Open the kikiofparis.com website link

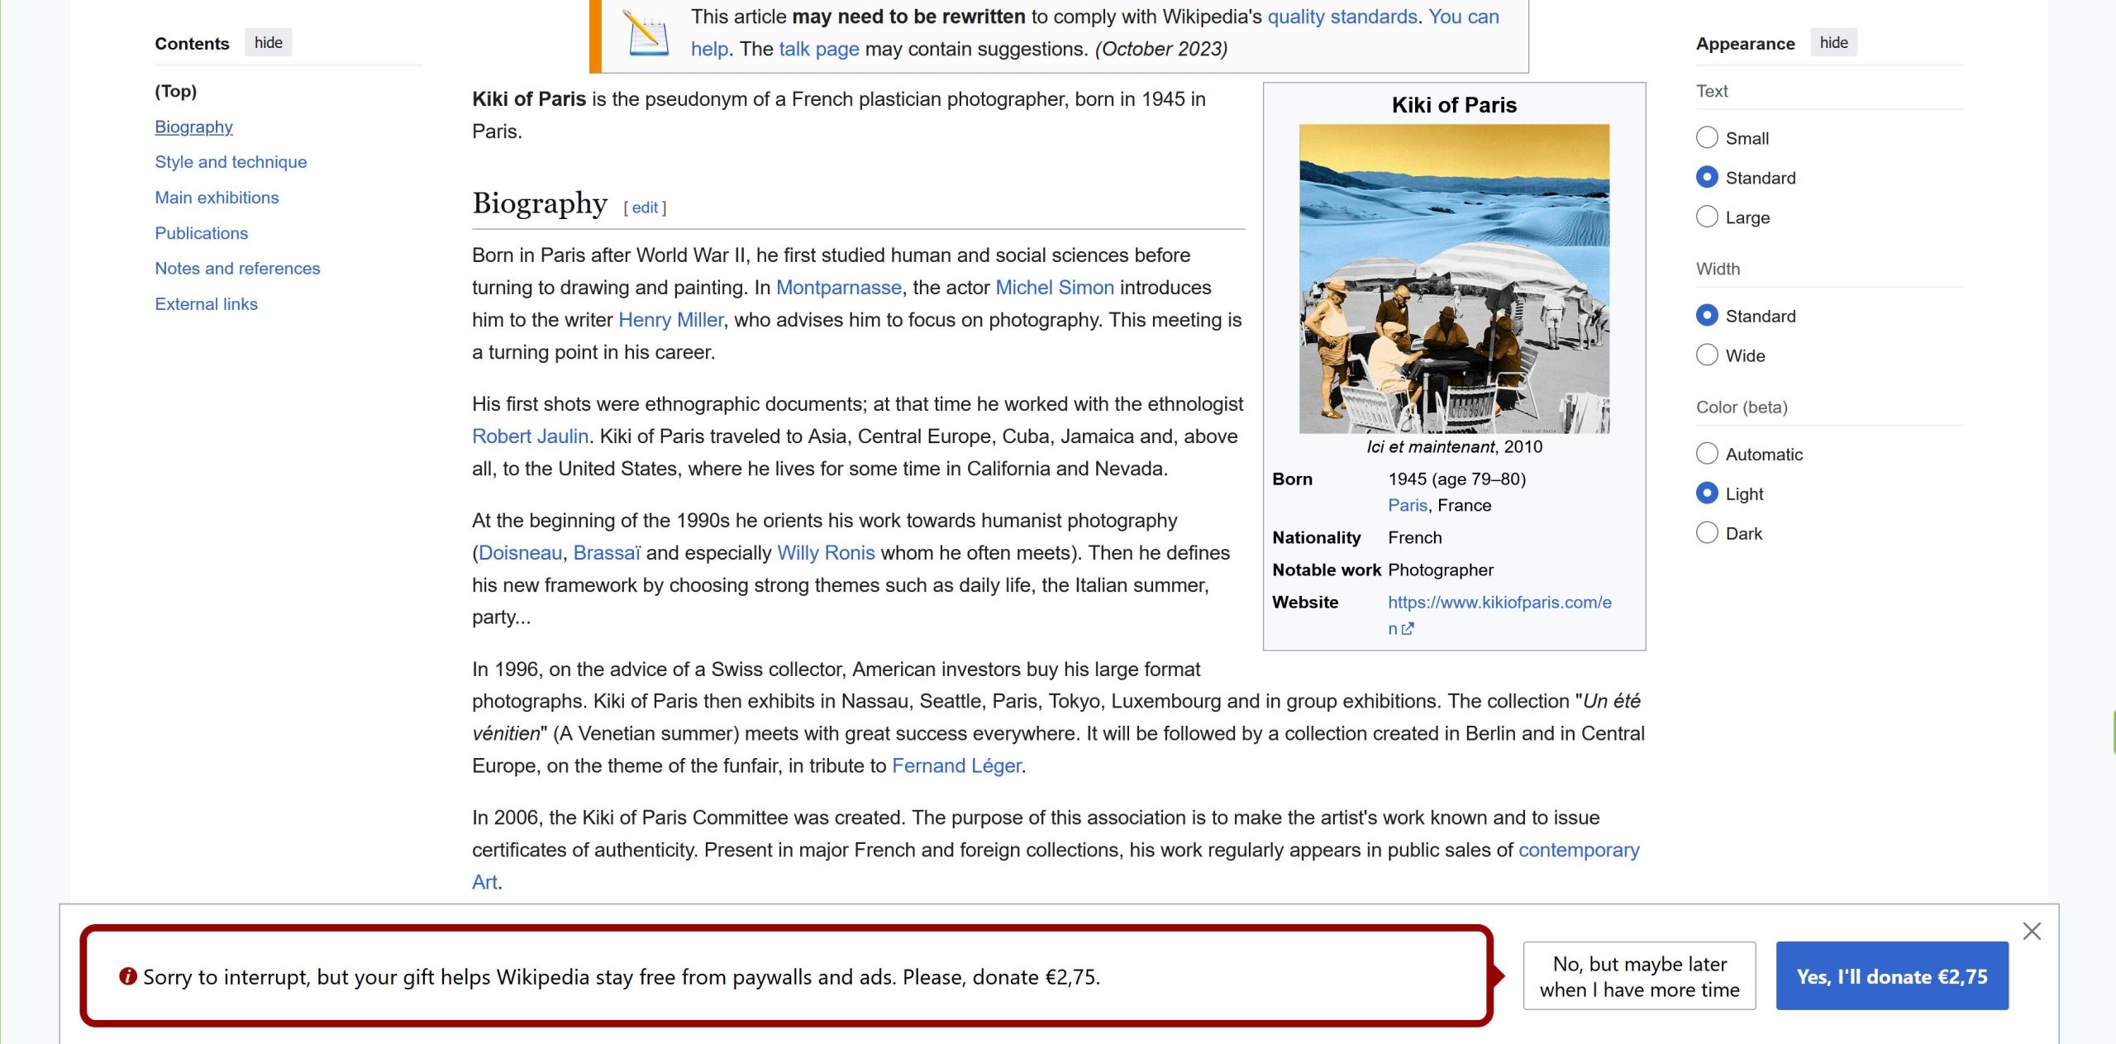(x=1499, y=603)
